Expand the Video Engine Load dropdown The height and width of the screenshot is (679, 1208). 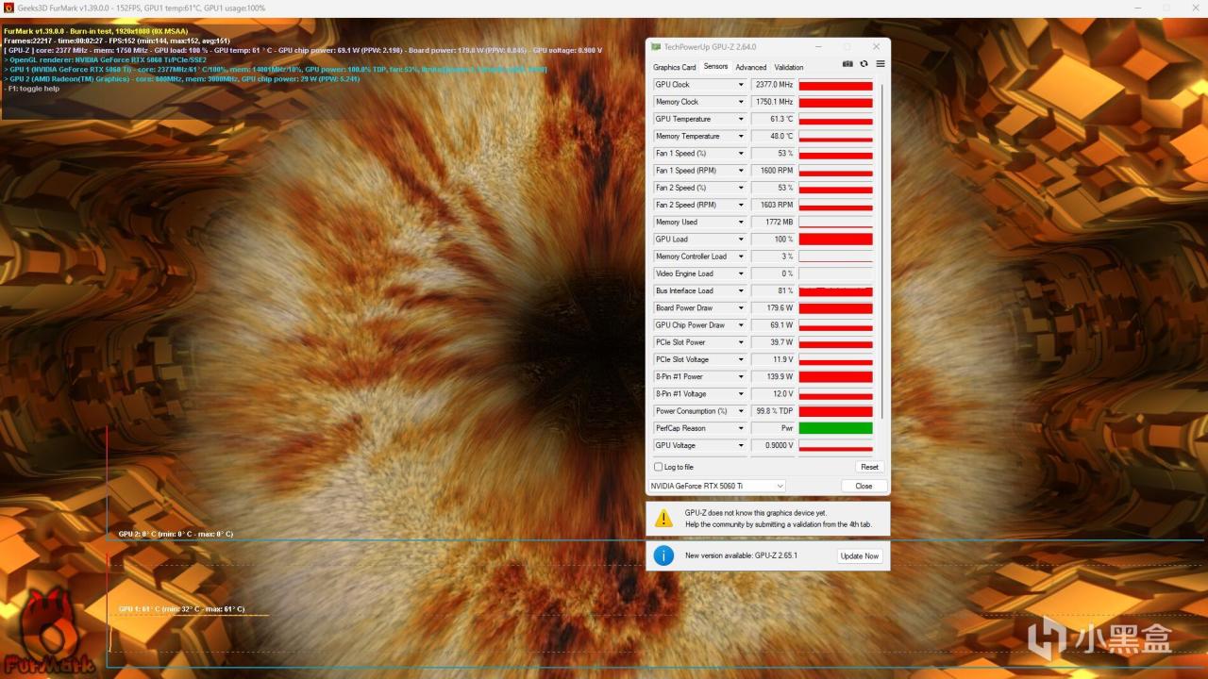[741, 273]
